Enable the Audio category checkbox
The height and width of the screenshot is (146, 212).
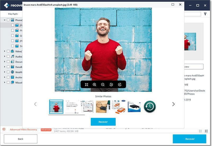(x=8, y=56)
